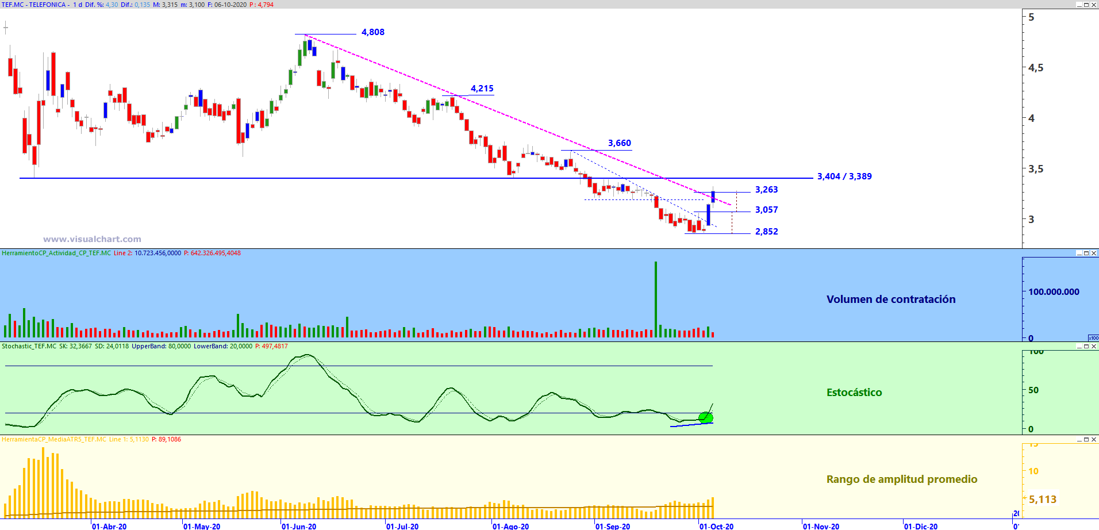Click the 01-Abr-20 date on the time axis

(x=109, y=526)
